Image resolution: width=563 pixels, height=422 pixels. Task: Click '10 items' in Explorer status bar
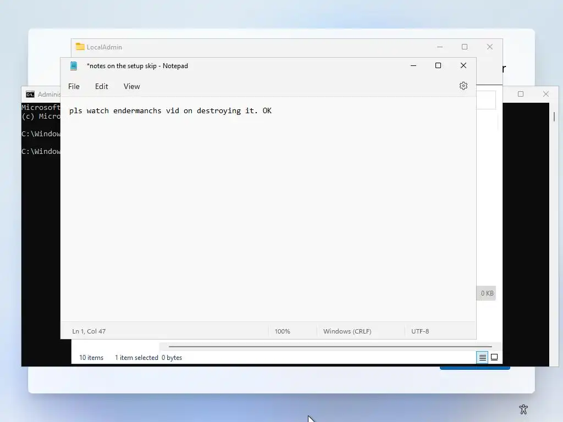tap(91, 358)
